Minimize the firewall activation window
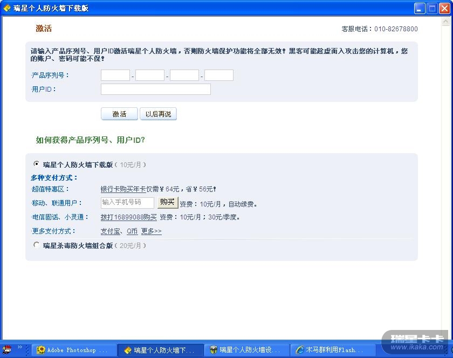Screen dimensions: 453x358 pos(420,9)
